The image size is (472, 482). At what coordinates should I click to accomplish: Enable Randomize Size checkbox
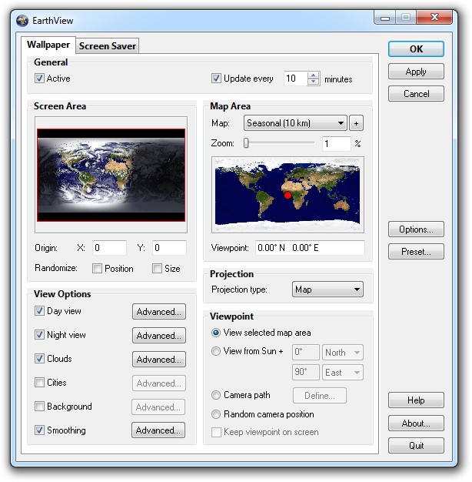157,269
